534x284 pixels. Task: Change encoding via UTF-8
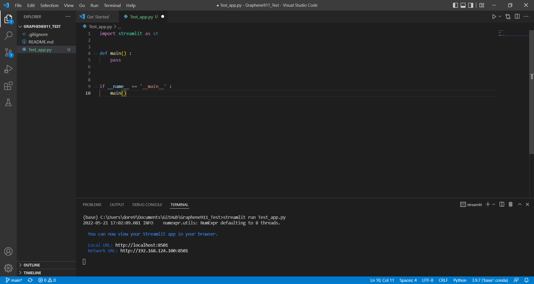point(428,280)
